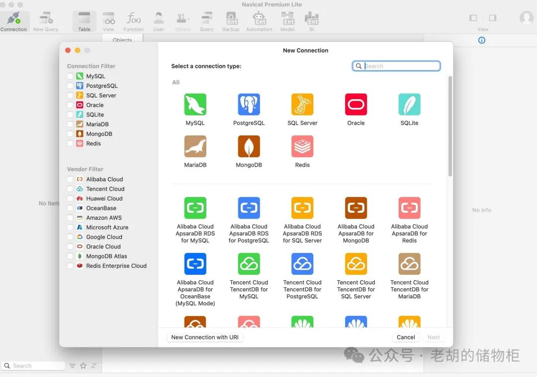Check the Redis connection filter checkbox
The image size is (537, 377).
pos(70,143)
